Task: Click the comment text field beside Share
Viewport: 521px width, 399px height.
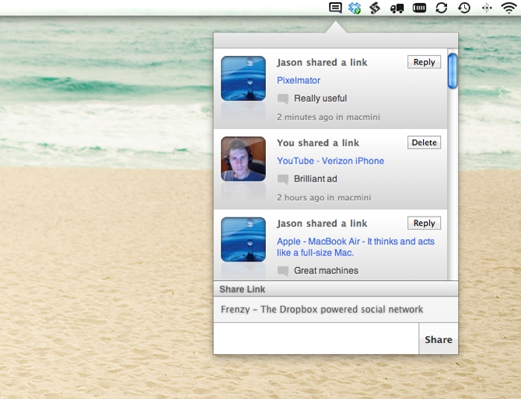Action: tap(316, 339)
